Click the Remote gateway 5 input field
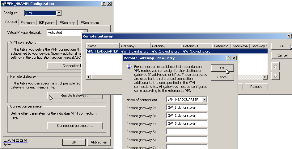The image size is (292, 149). (186, 132)
